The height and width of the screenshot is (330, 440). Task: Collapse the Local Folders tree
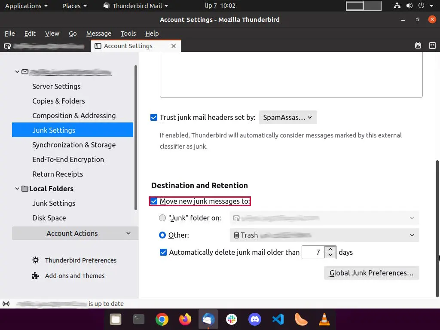click(x=17, y=189)
